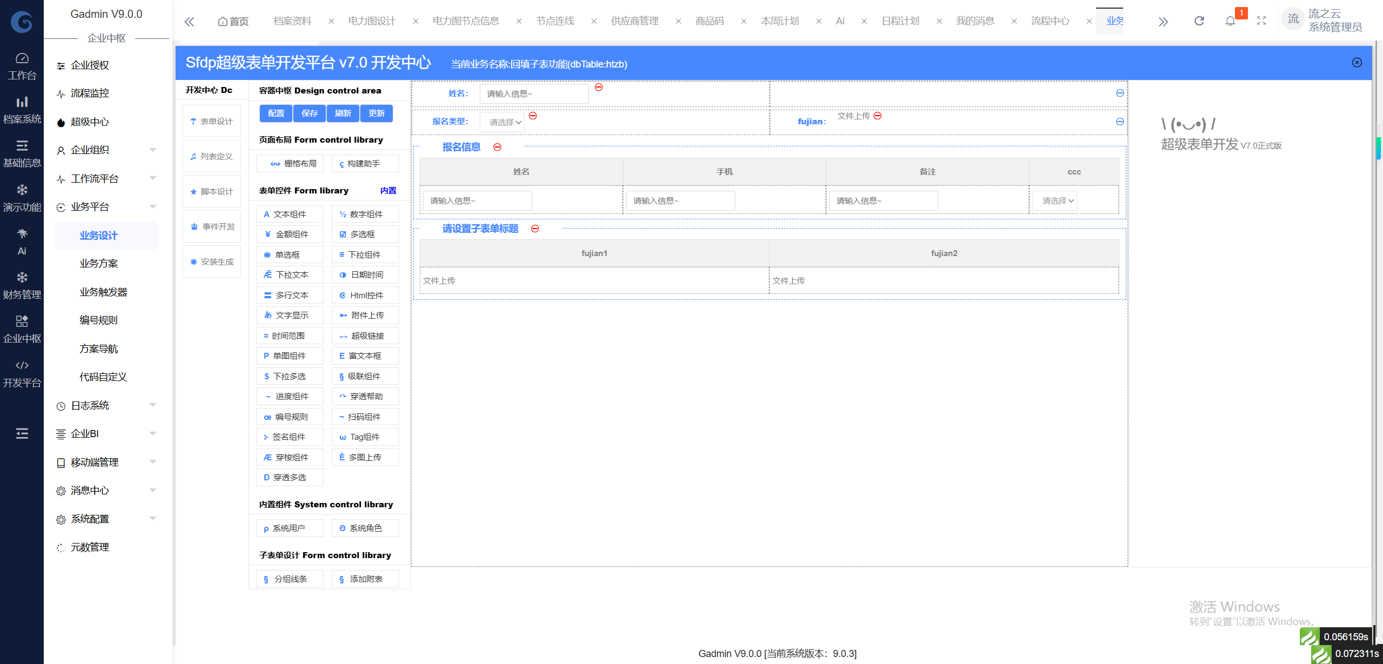Click the 配置 button

[x=276, y=113]
